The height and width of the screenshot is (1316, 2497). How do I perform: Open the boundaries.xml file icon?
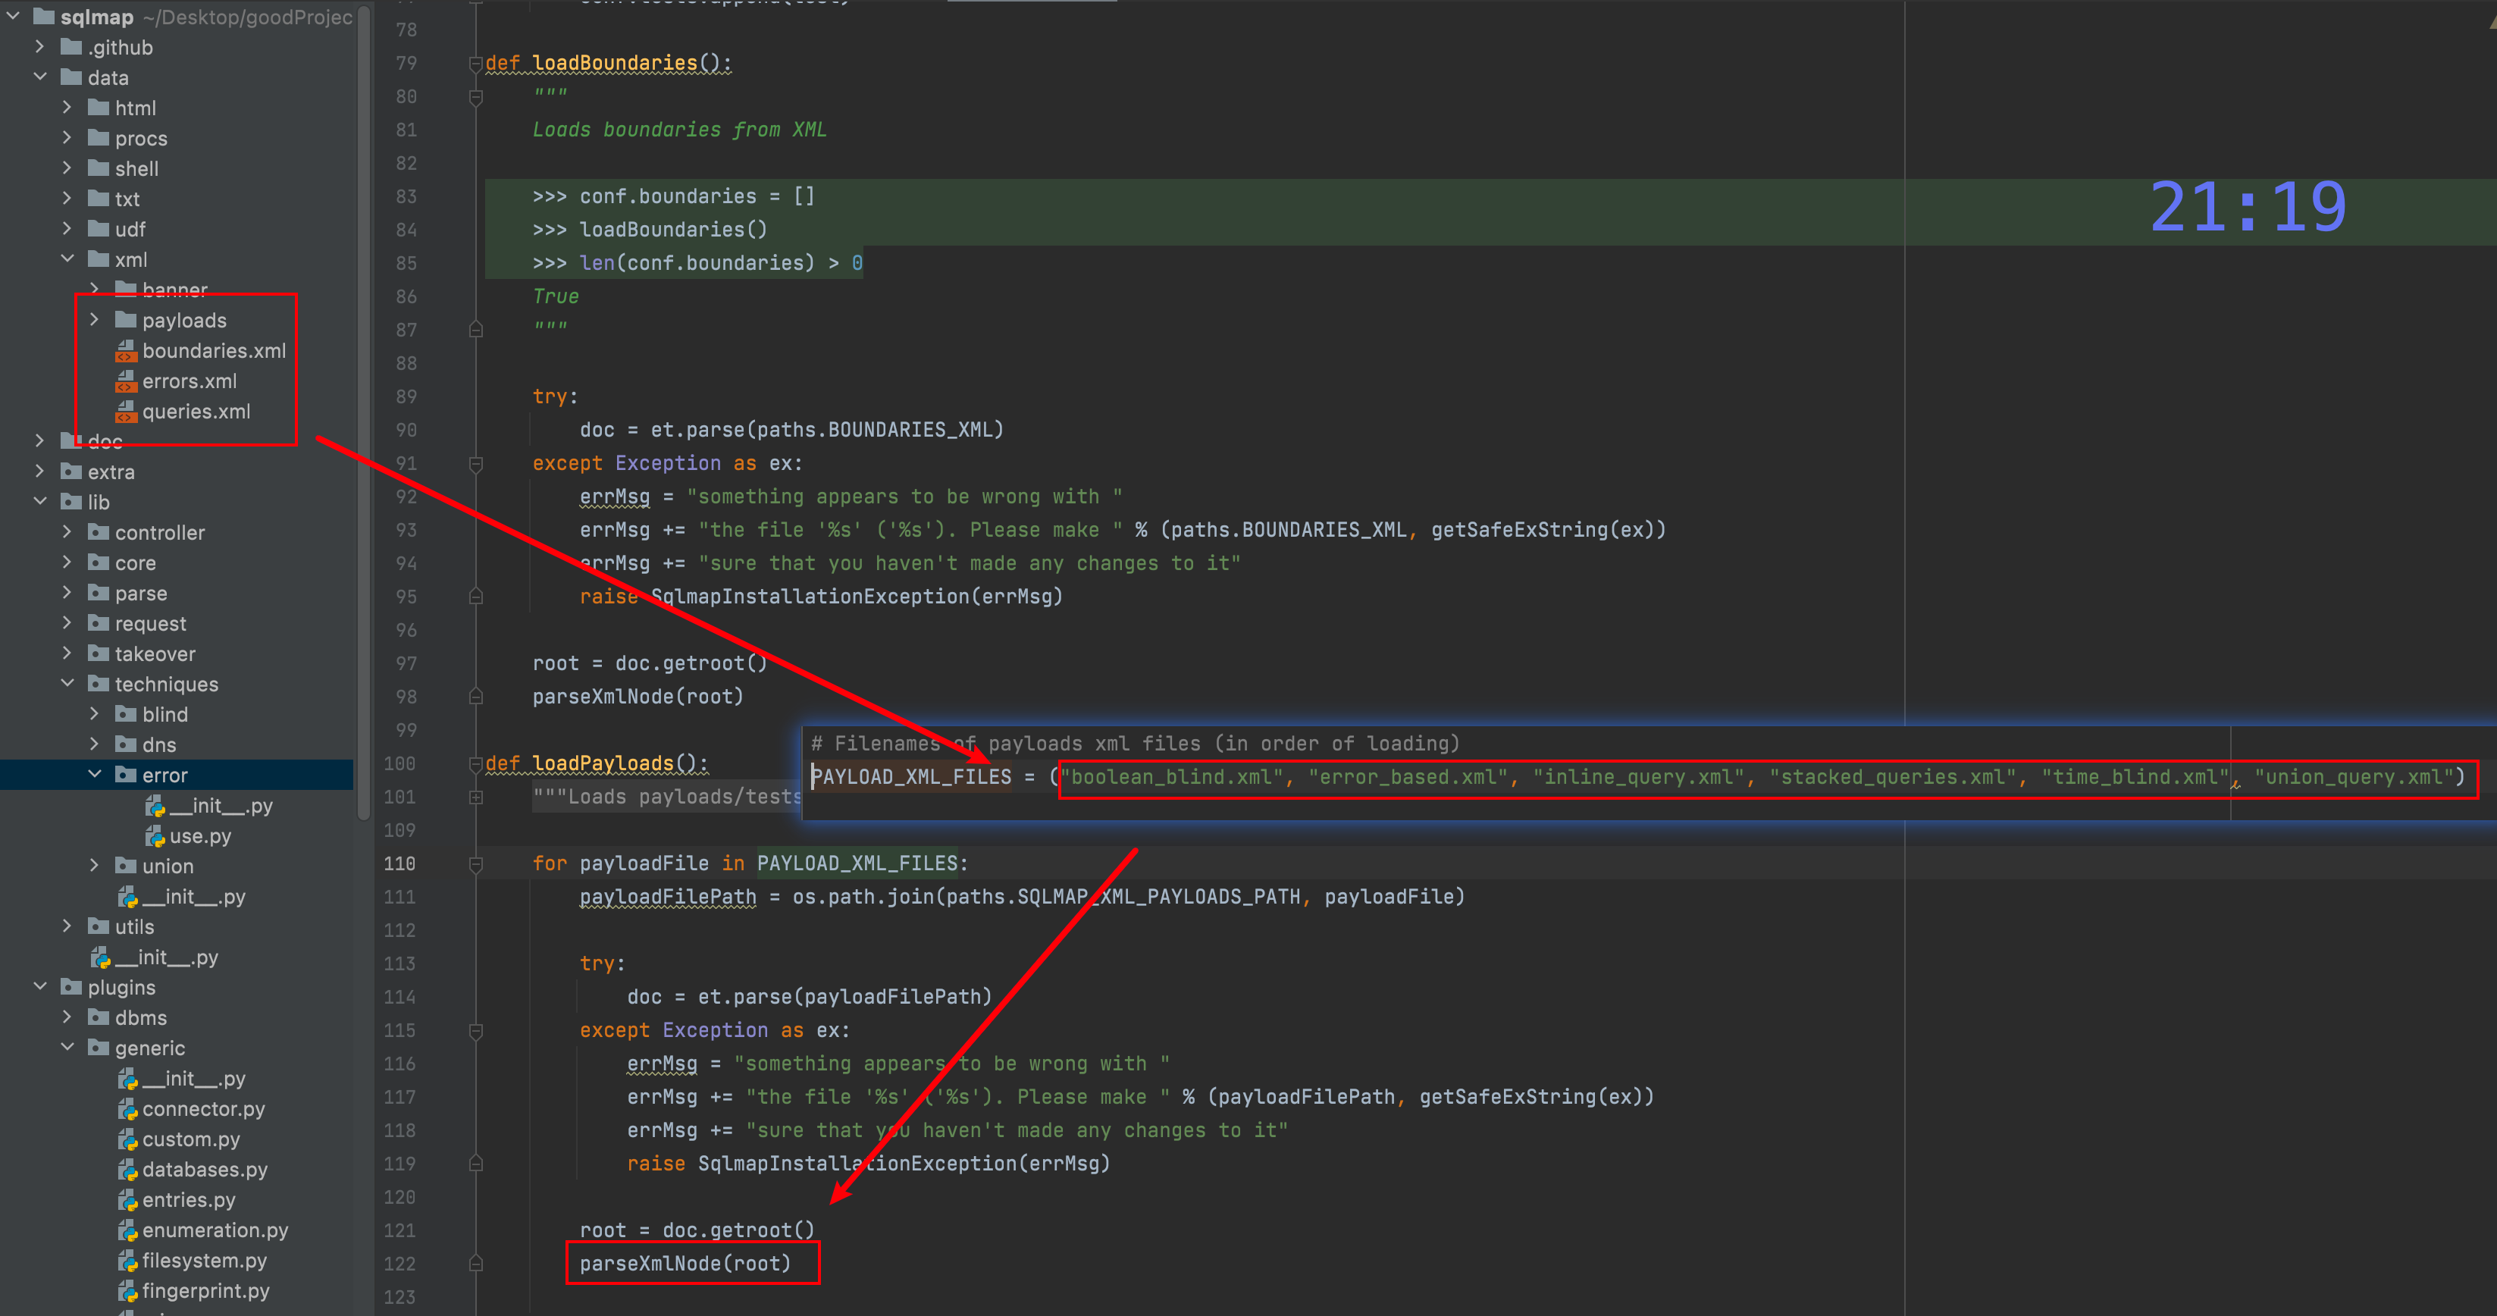126,351
